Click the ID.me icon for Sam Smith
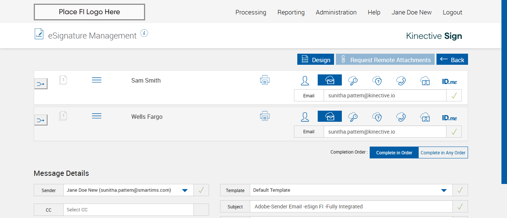Screen dimensions: 507x218 [449, 81]
